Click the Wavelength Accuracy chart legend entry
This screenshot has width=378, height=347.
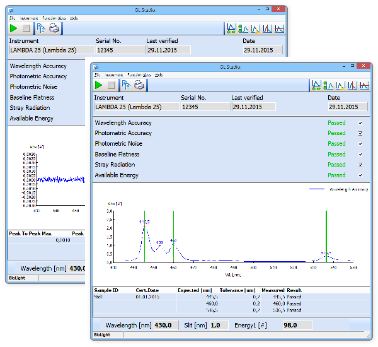click(x=338, y=189)
